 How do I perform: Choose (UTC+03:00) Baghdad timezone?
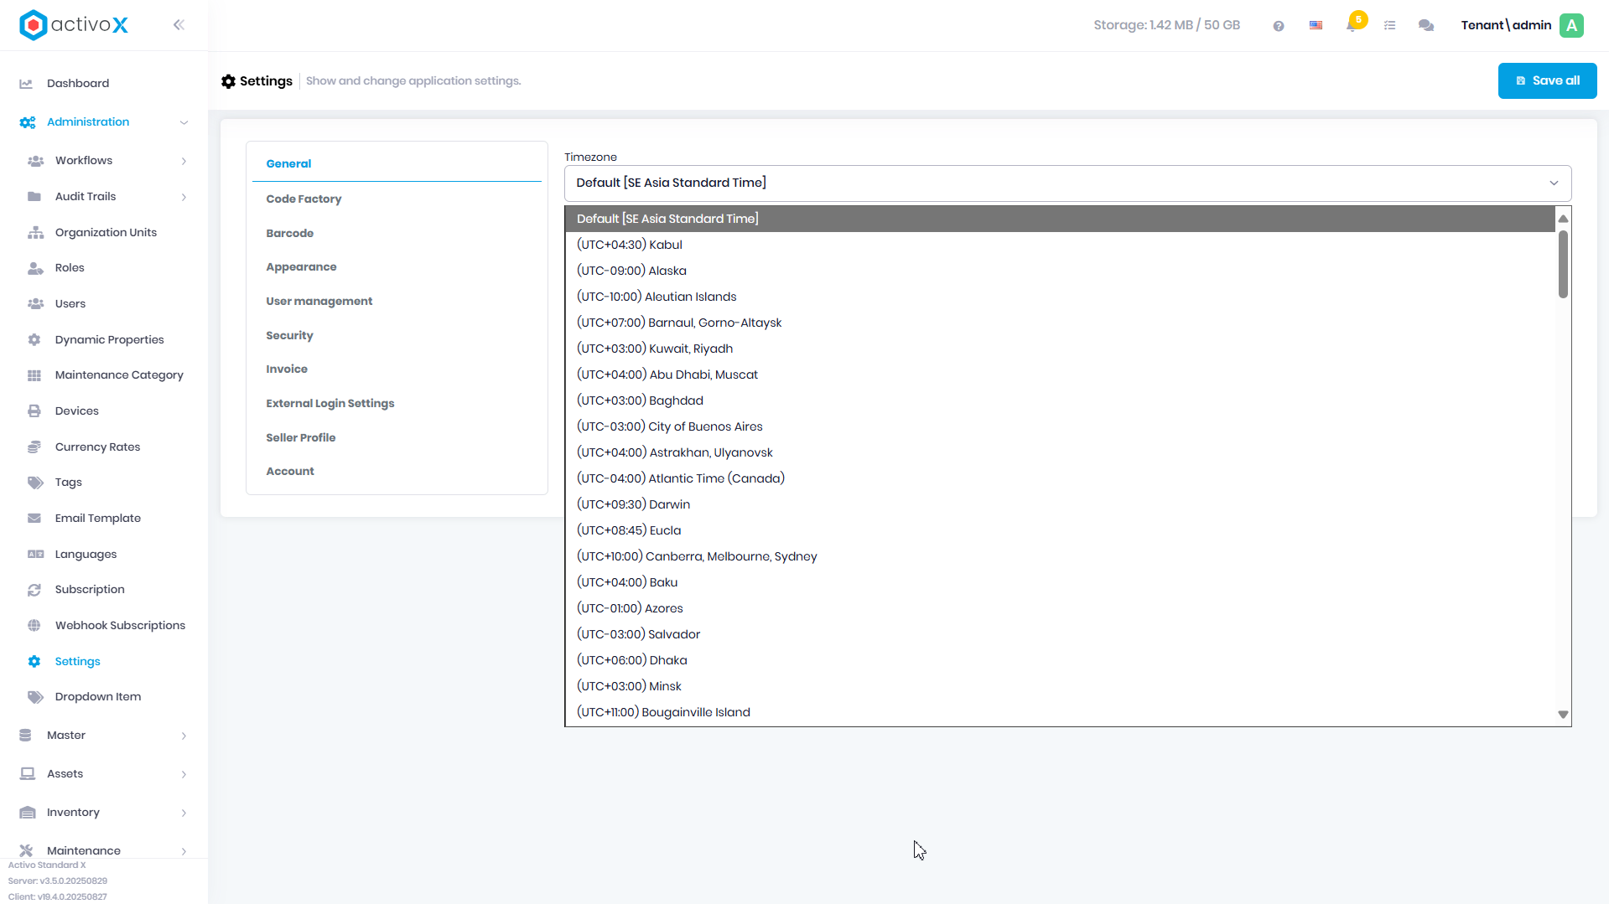point(1060,400)
